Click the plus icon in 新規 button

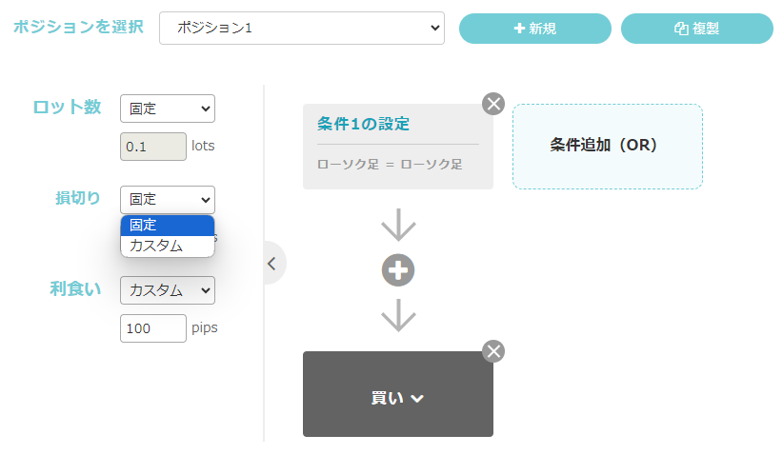pos(519,29)
